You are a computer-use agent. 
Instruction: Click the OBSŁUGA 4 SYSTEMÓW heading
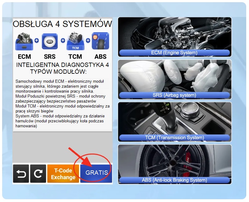(x=62, y=24)
